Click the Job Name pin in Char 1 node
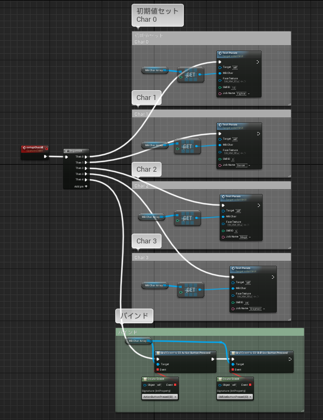This screenshot has height=420, width=323. click(x=220, y=166)
